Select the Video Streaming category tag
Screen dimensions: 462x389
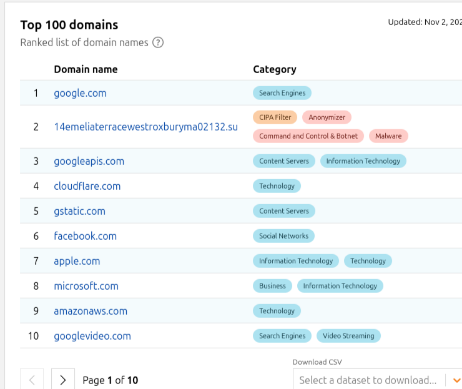coord(348,336)
